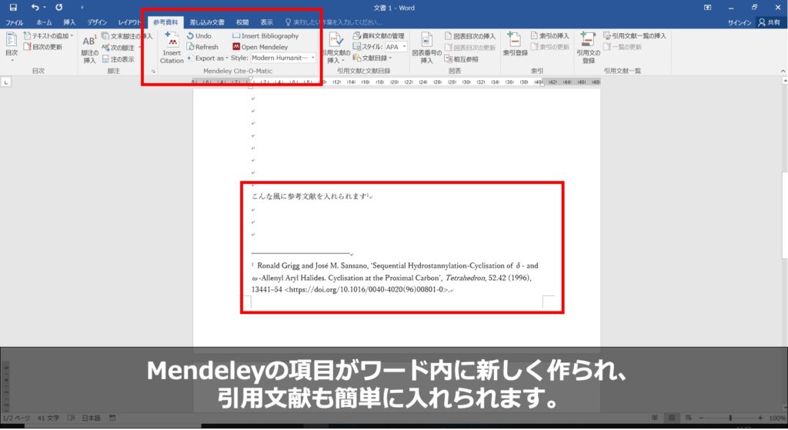Click 注の表示 show notes button
Screen dimensions: 788x430
pyautogui.click(x=119, y=59)
